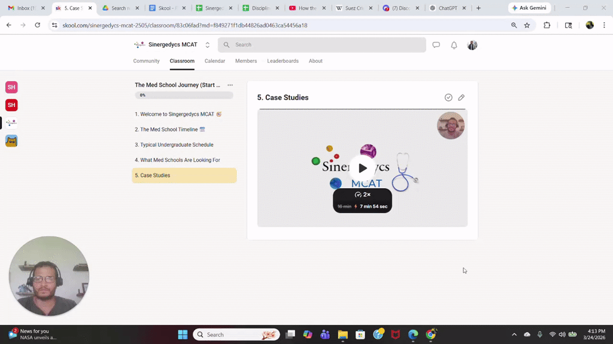This screenshot has height=344, width=613.
Task: Open the browser side panel icon near extensions
Action: (x=569, y=25)
